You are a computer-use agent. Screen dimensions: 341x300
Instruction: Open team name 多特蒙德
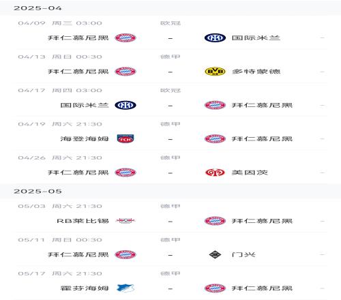(x=256, y=72)
